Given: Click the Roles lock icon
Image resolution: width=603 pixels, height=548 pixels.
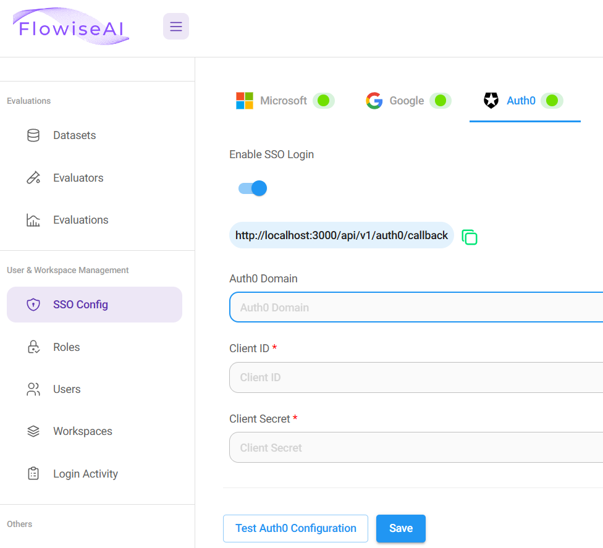Looking at the screenshot, I should tap(33, 347).
